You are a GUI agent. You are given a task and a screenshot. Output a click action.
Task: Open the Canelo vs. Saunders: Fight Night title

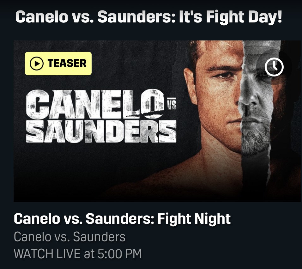tap(122, 219)
